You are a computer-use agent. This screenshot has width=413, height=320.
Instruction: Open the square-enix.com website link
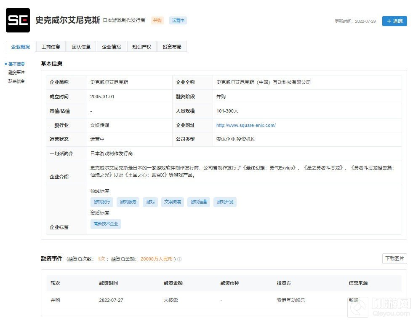pyautogui.click(x=246, y=125)
